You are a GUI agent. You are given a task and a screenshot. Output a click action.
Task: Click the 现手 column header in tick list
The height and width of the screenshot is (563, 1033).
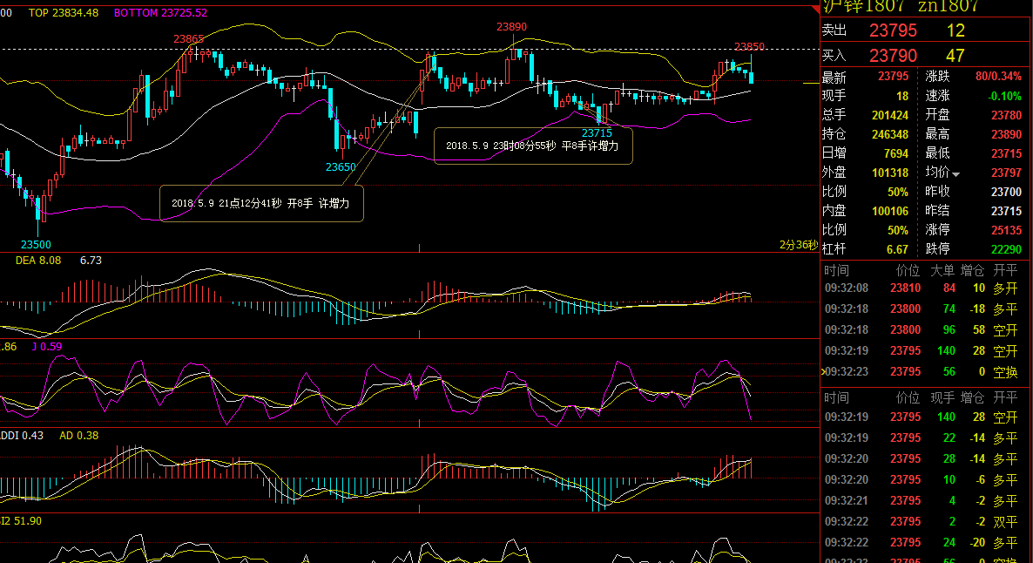pos(942,397)
